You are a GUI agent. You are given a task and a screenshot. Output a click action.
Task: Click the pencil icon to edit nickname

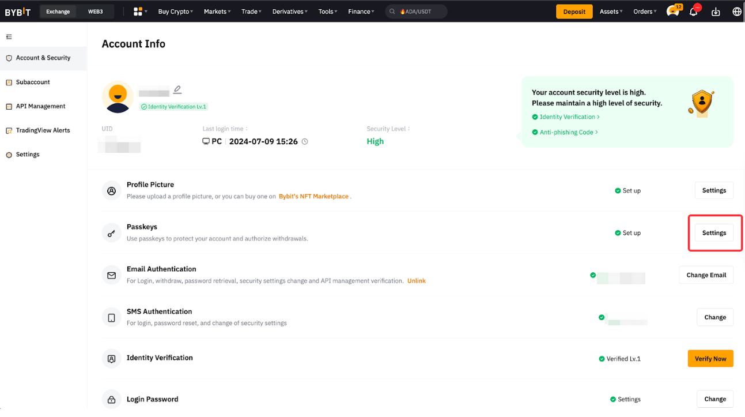177,89
